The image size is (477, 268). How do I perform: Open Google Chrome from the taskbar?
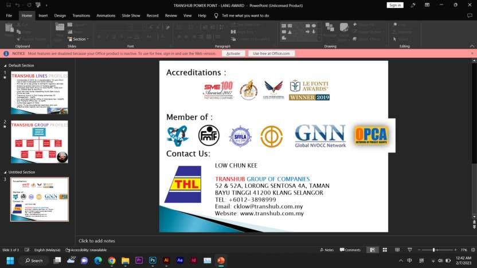point(112,261)
